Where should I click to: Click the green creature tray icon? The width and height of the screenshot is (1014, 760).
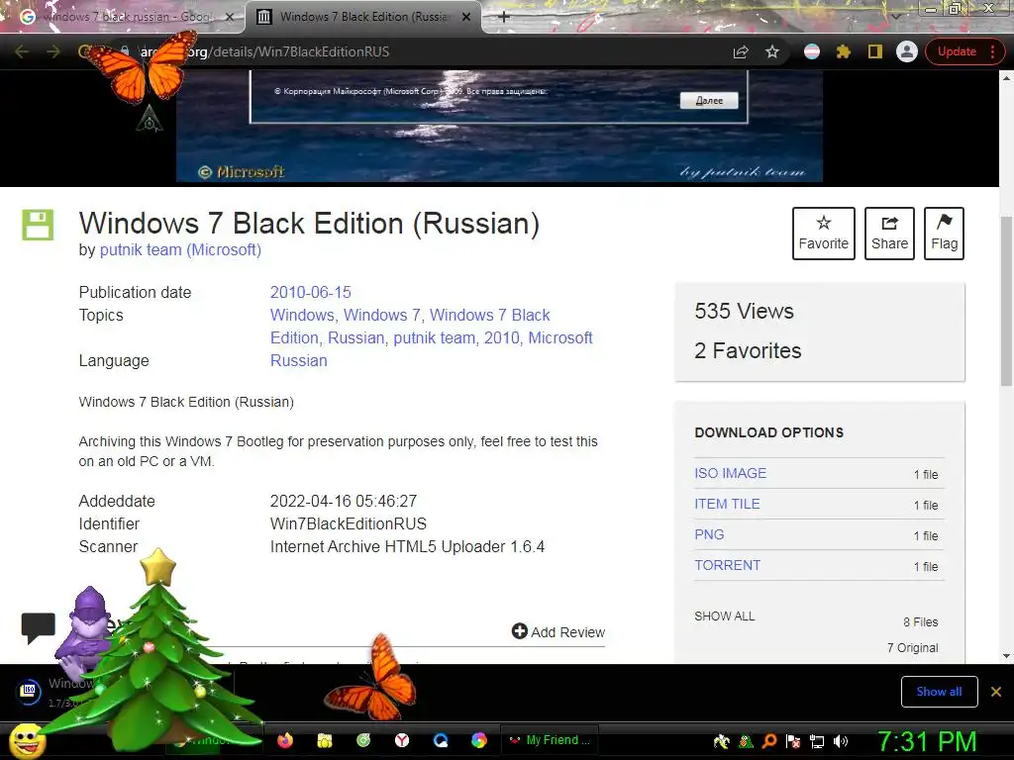coord(746,741)
